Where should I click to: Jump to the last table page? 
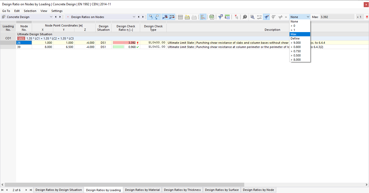click(31, 190)
